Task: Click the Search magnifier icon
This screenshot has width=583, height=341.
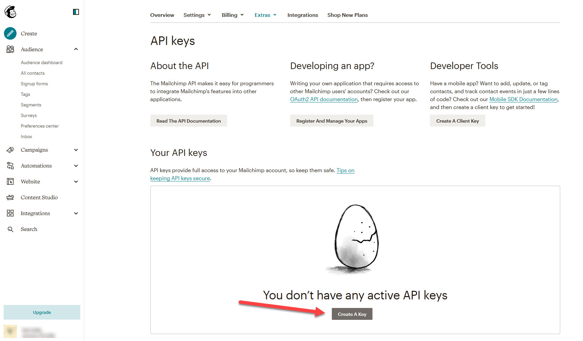Action: click(x=10, y=229)
